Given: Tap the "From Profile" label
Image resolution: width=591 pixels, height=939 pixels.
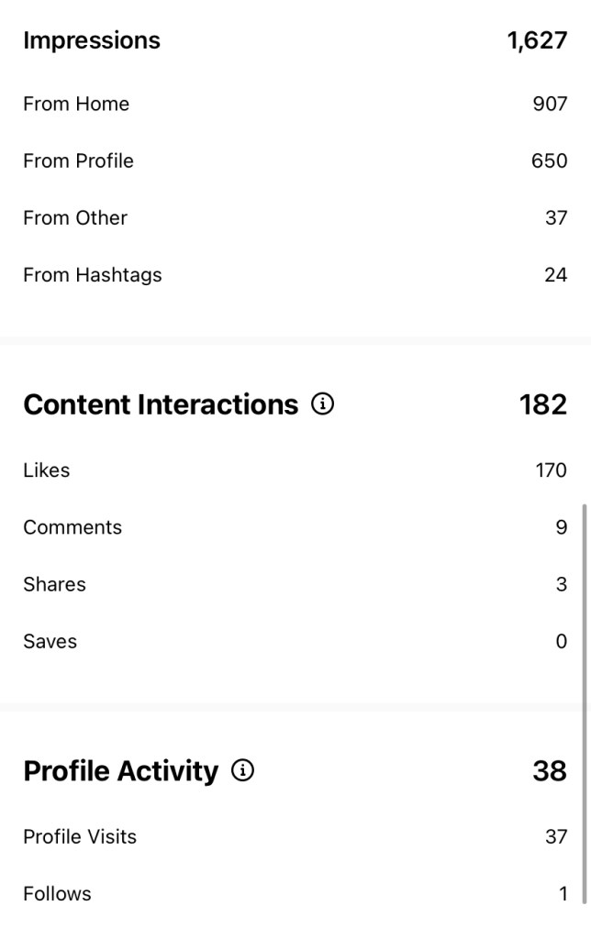Looking at the screenshot, I should 78,160.
